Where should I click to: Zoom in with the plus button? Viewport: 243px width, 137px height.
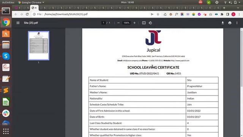tap(134, 23)
